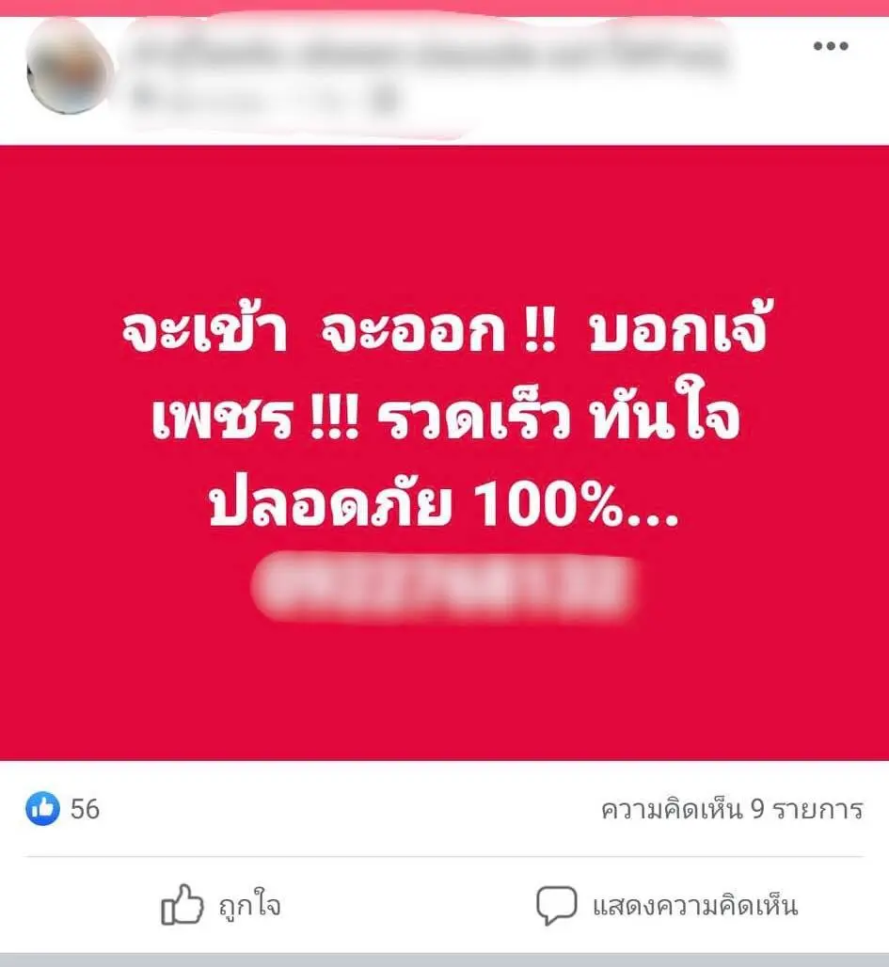Click the divider line above like button
Screen dimensions: 889x967
pos(444,857)
